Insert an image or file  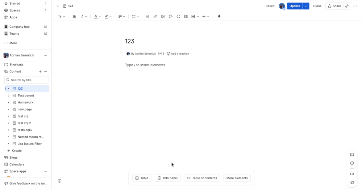tap(163, 17)
